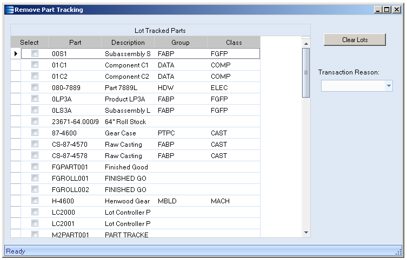Click the 'HDW' group cell
The height and width of the screenshot is (260, 407).
click(x=181, y=88)
